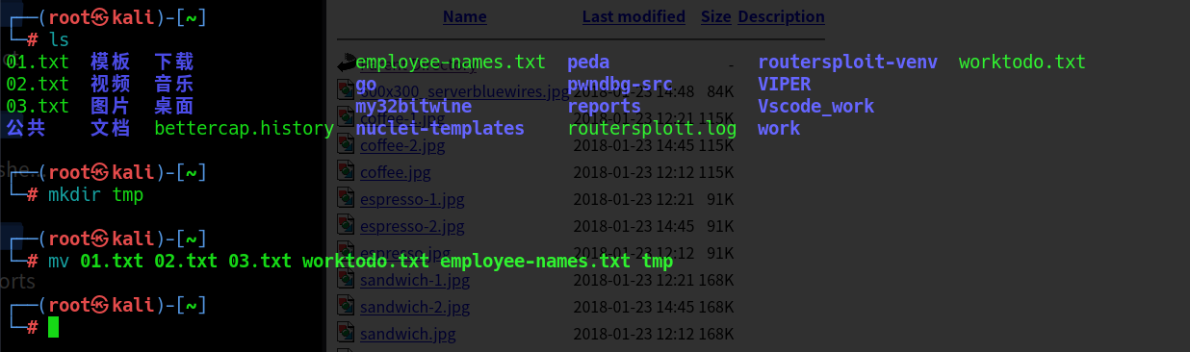
Task: Click the coffee.jpg date 2018-01-23 12:12
Action: click(x=633, y=172)
